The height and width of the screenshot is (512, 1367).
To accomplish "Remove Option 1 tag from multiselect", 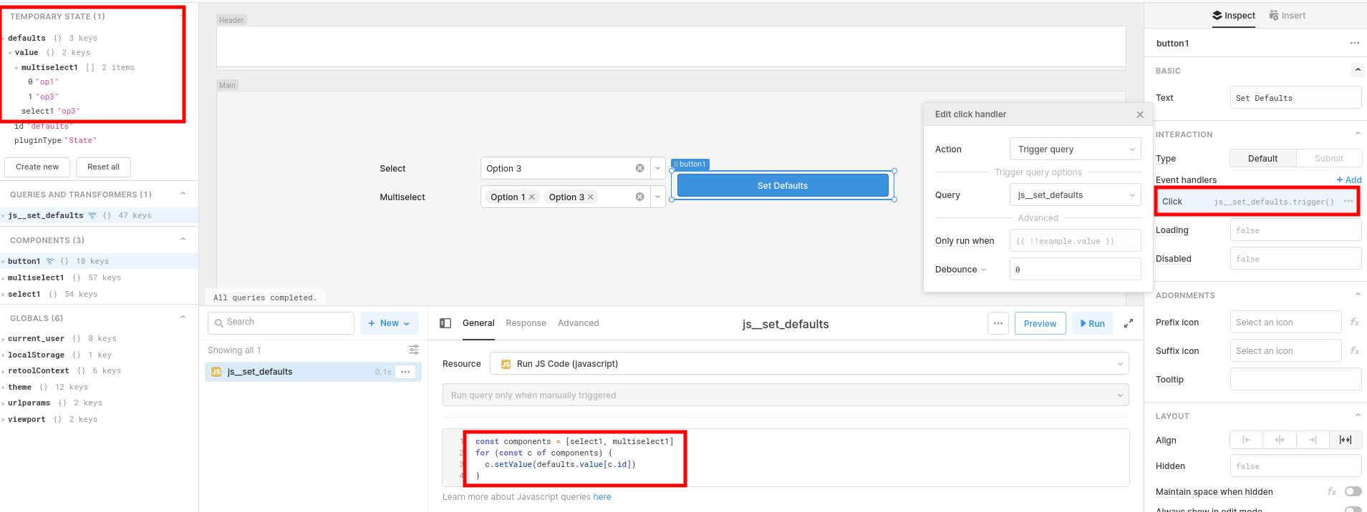I will coord(532,197).
